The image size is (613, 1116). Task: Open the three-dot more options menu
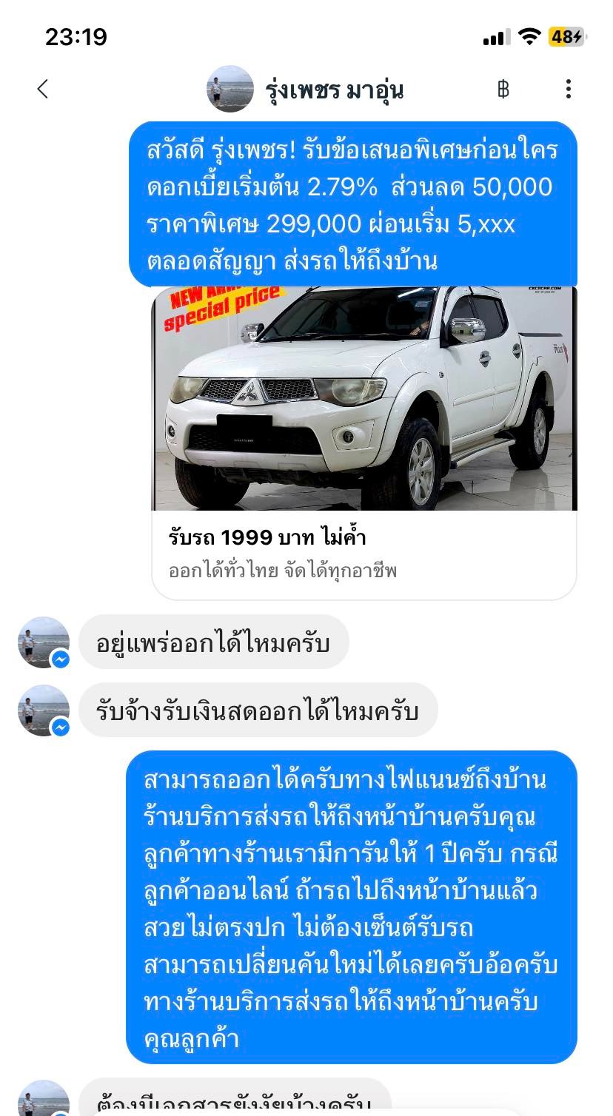(568, 90)
